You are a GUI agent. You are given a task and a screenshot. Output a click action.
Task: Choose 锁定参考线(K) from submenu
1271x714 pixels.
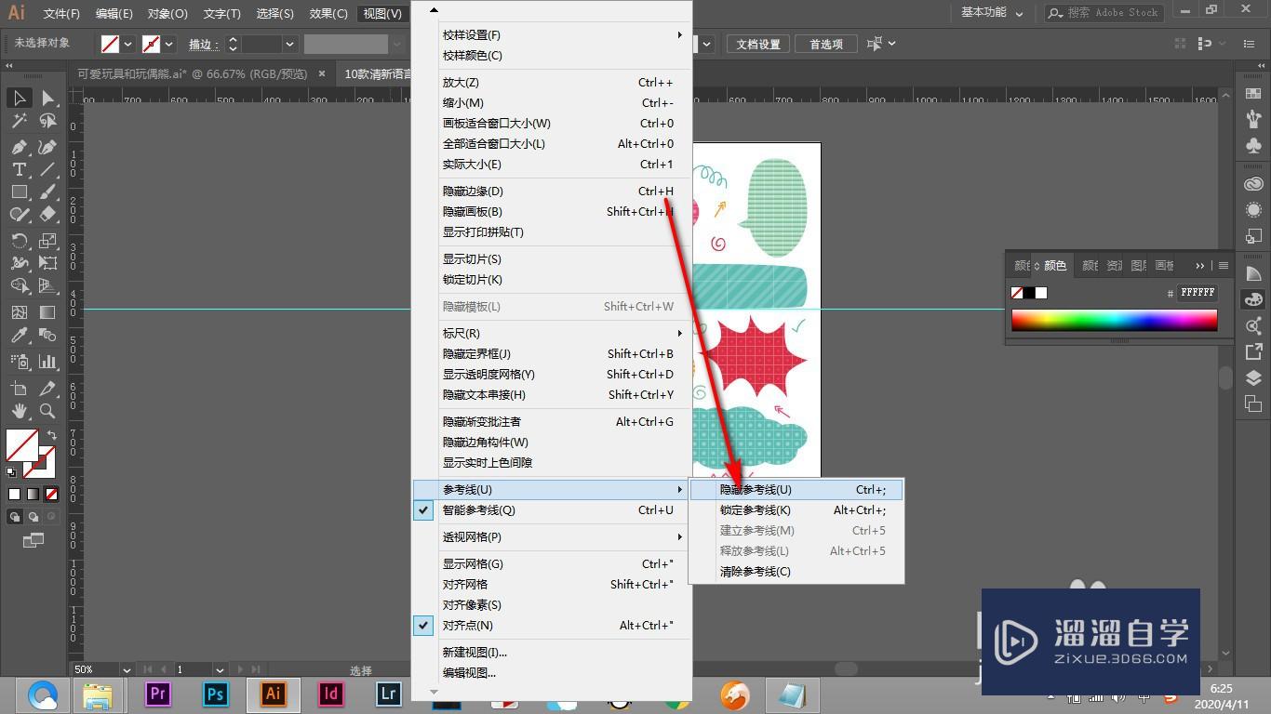coord(796,509)
